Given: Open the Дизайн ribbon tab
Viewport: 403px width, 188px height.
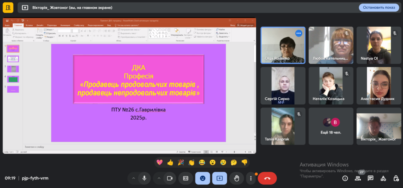Looking at the screenshot, I should (40, 25).
